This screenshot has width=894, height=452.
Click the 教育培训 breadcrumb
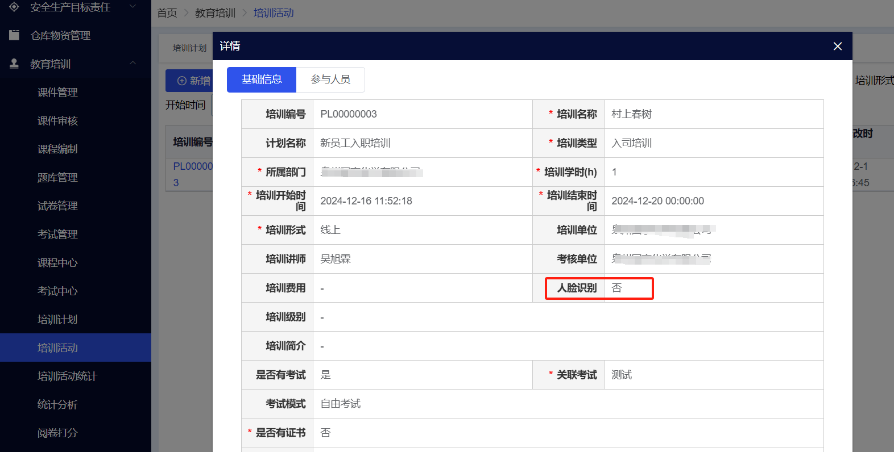coord(215,12)
